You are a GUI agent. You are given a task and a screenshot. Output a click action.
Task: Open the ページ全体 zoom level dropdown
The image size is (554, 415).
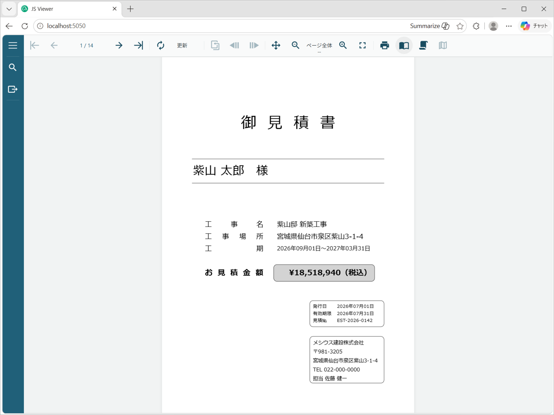[x=319, y=46]
